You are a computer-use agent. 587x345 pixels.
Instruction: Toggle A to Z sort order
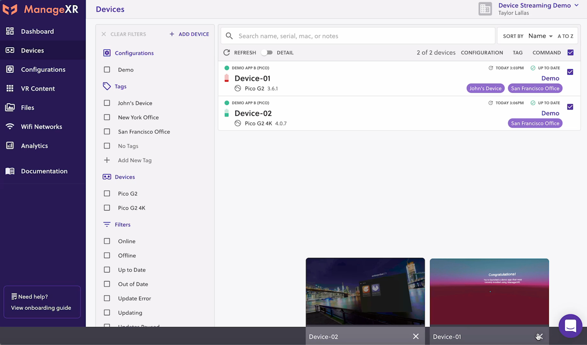click(x=566, y=36)
